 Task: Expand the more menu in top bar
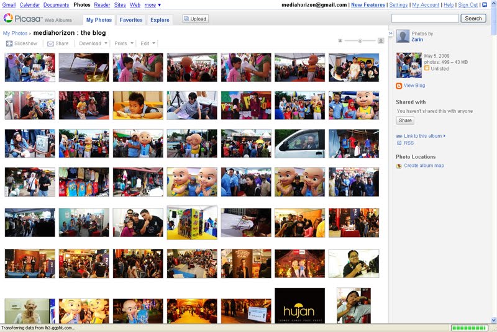point(152,5)
